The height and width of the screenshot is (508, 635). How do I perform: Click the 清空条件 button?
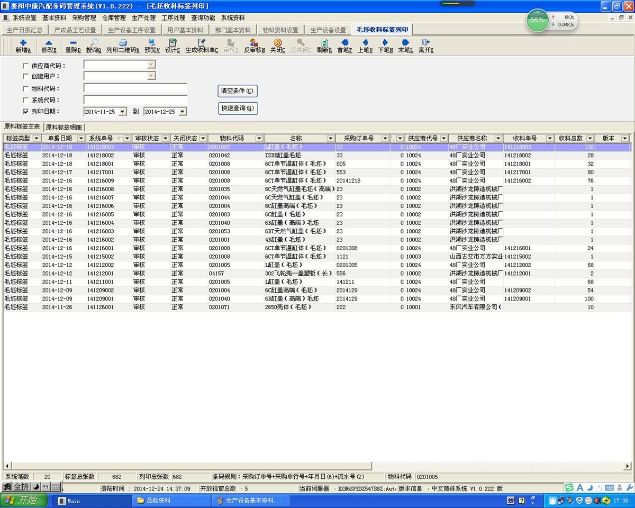238,90
